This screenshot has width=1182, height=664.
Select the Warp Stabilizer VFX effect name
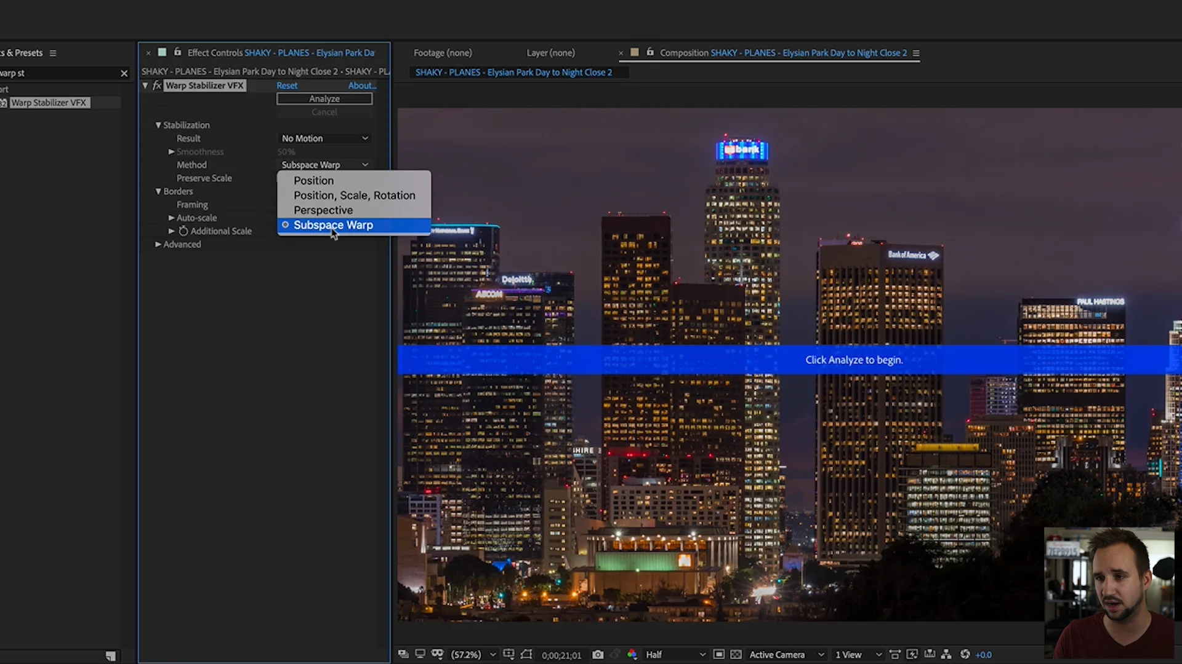(x=204, y=85)
